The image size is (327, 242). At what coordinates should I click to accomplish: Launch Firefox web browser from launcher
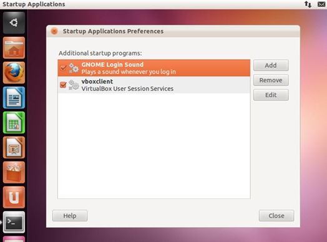coord(14,72)
